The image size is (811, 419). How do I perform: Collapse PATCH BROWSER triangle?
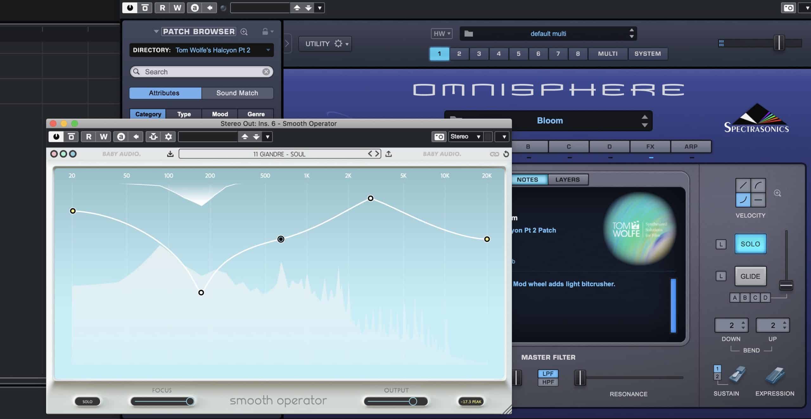pyautogui.click(x=156, y=31)
